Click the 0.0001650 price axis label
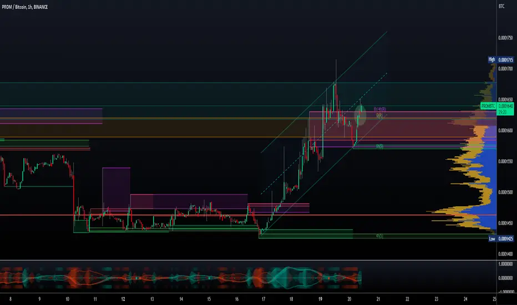 click(505, 100)
